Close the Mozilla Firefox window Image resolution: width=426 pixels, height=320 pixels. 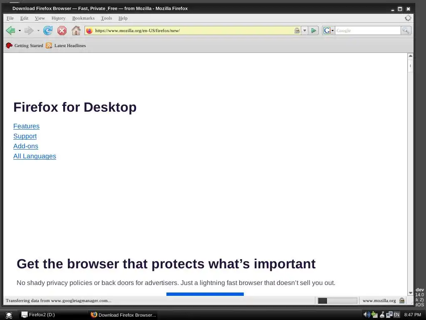[408, 9]
